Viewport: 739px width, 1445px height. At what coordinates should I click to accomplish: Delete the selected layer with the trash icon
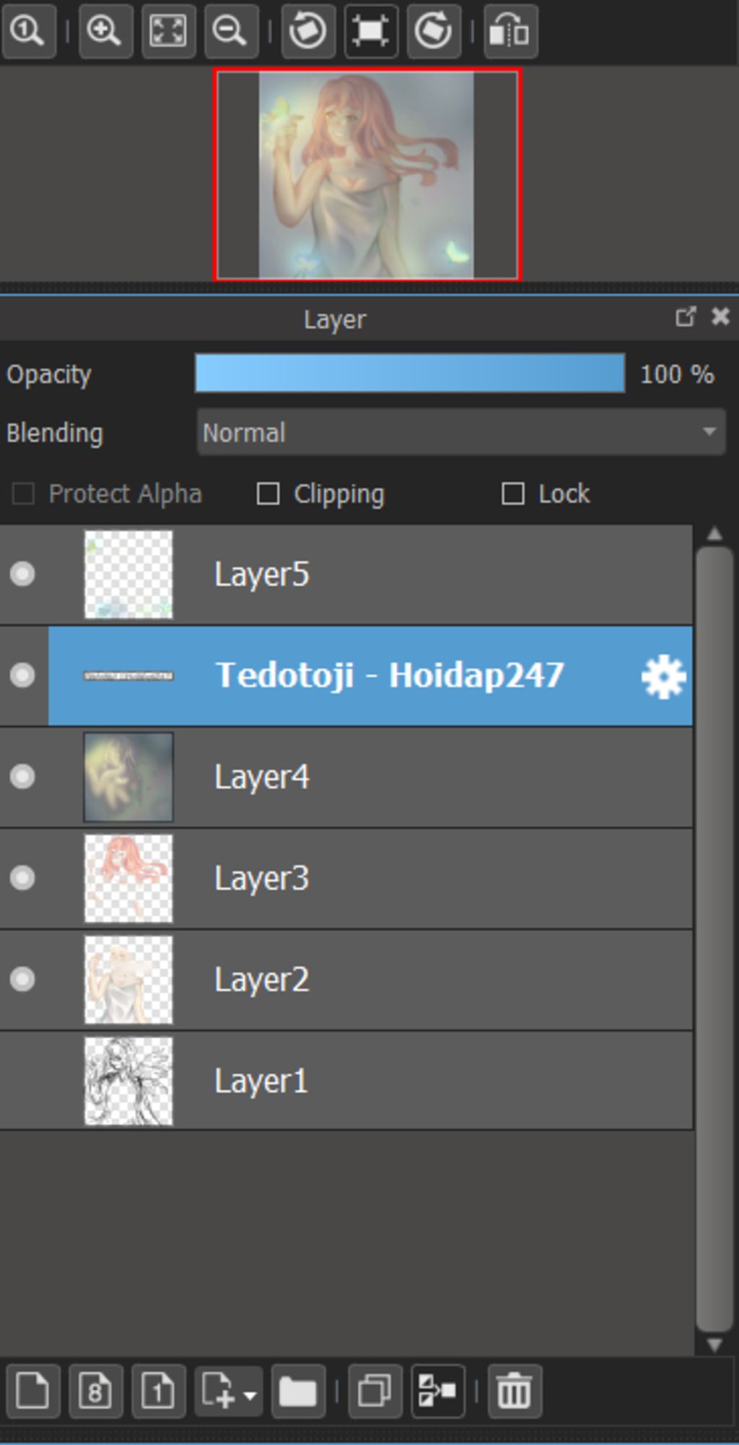pyautogui.click(x=514, y=1391)
